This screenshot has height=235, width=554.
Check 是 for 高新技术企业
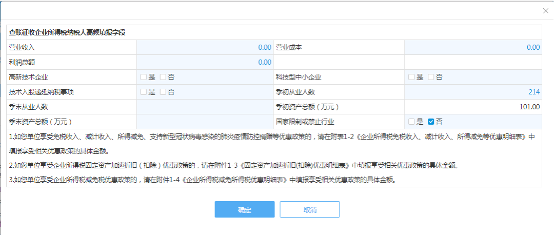[x=143, y=77]
